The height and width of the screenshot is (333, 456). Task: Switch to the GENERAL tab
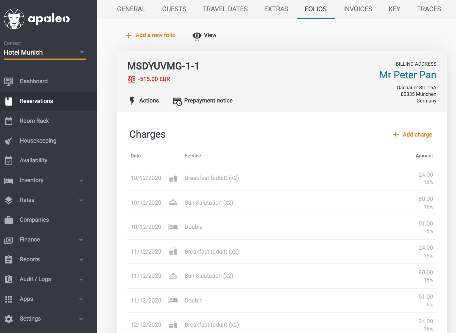tap(131, 9)
